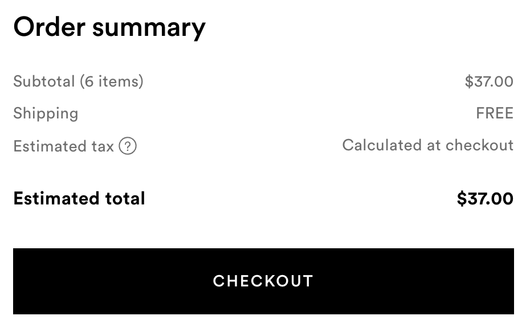Click the black CHECKOUT button
The width and height of the screenshot is (530, 328).
click(x=263, y=281)
